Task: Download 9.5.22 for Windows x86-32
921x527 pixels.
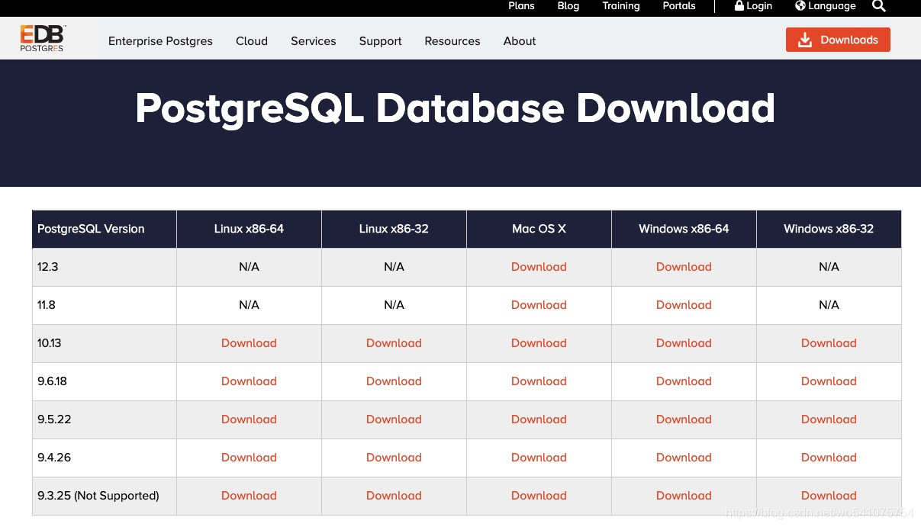Action: pos(829,419)
